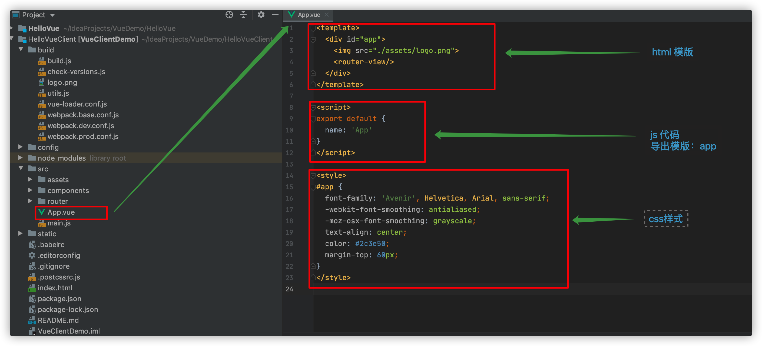Close the App.vue editor tab
Screen dimensions: 762x346
pos(327,15)
